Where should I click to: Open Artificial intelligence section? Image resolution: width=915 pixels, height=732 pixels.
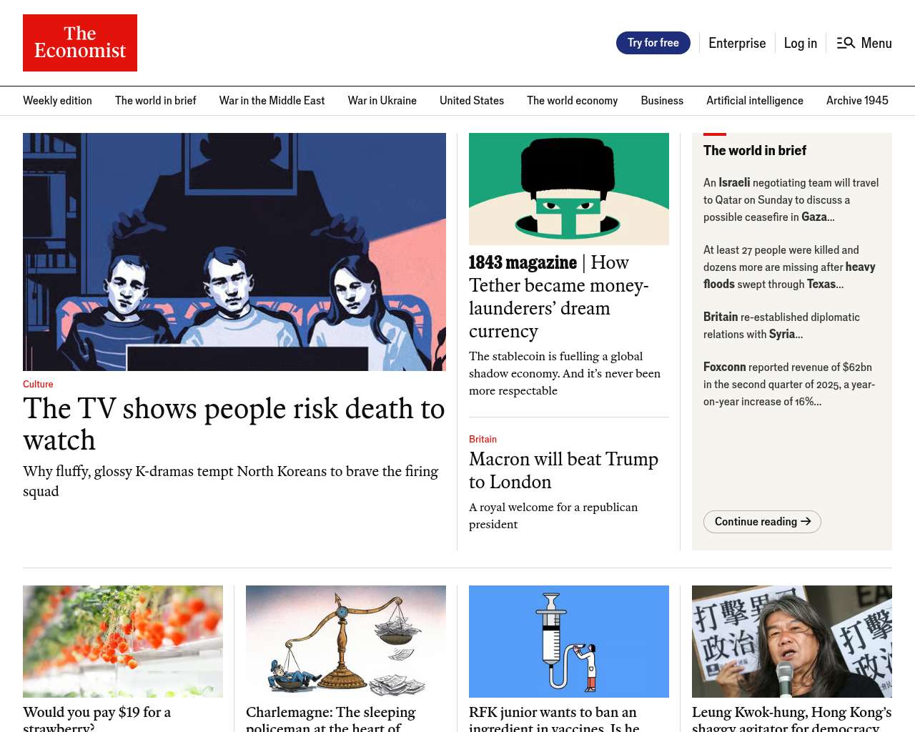[x=755, y=101]
